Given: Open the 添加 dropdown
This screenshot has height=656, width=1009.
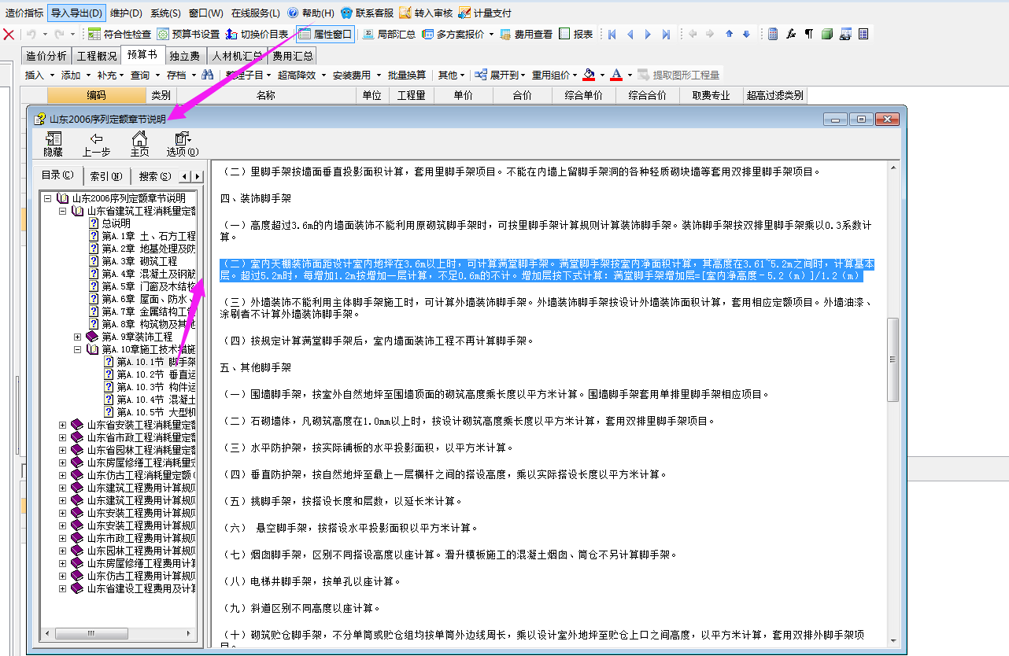Looking at the screenshot, I should pyautogui.click(x=76, y=75).
